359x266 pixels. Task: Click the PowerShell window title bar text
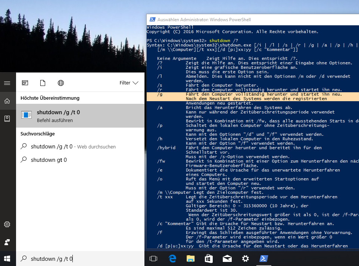(x=204, y=20)
